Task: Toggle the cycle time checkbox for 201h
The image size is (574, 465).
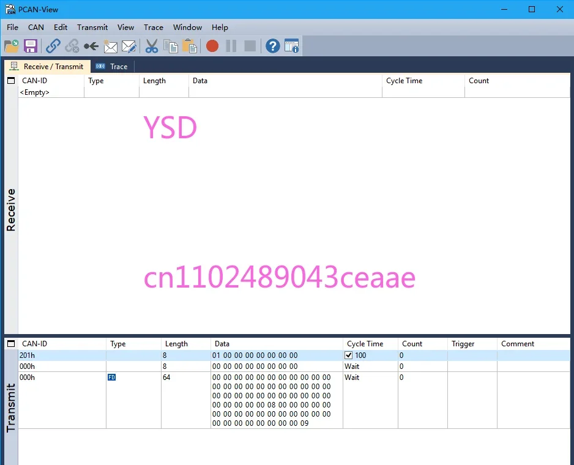Action: [349, 355]
